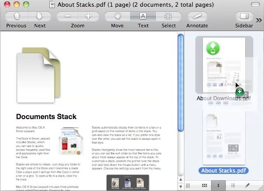Toggle the Sidebar button
Viewport: 264px width, 191px height.
point(244,16)
